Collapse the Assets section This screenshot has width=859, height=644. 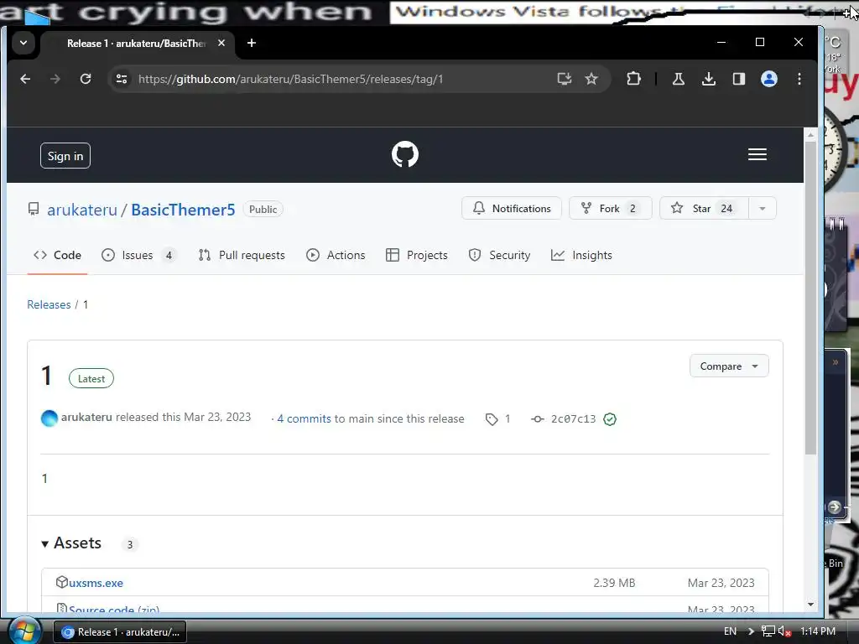pyautogui.click(x=72, y=543)
